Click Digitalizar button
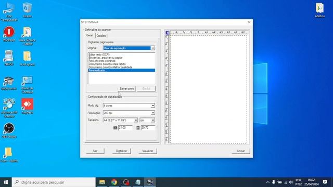Image resolution: width=333 pixels, height=187 pixels. pos(121,151)
